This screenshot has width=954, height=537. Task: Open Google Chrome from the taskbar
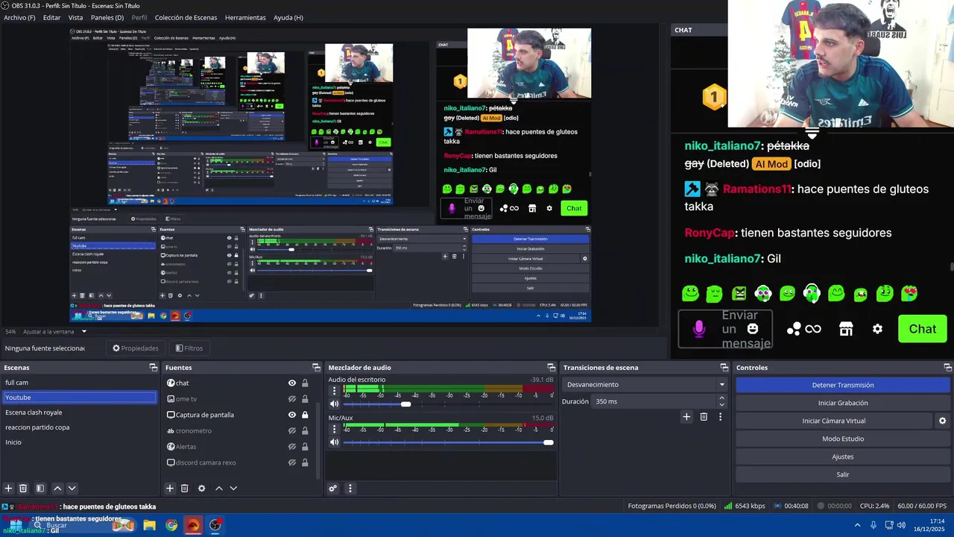click(171, 525)
